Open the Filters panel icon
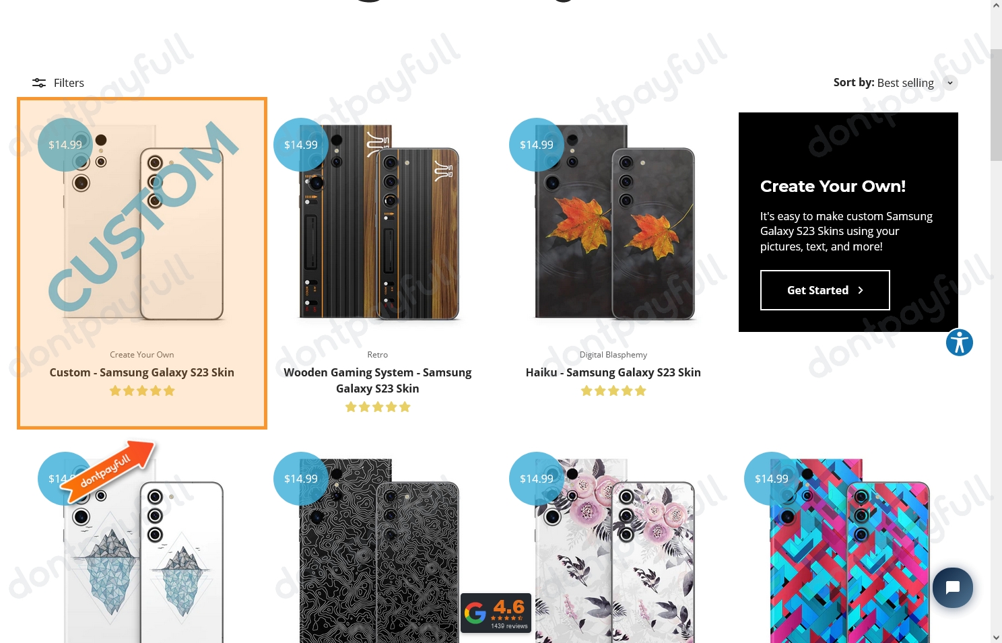 click(39, 83)
